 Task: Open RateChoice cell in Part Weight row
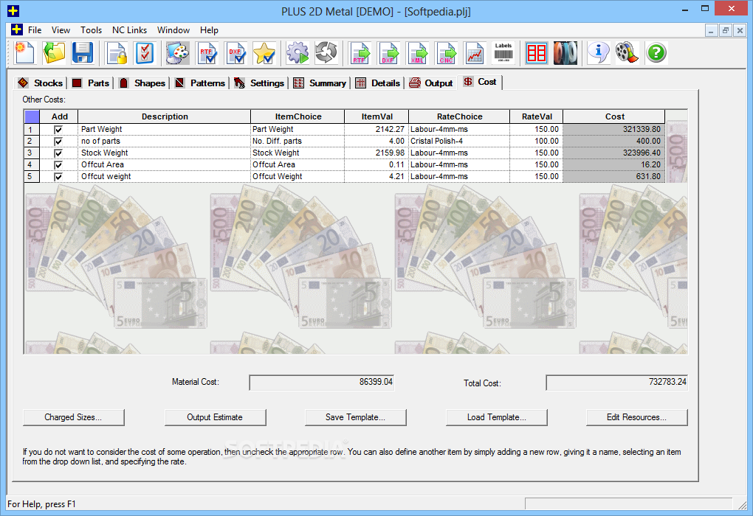click(x=459, y=130)
